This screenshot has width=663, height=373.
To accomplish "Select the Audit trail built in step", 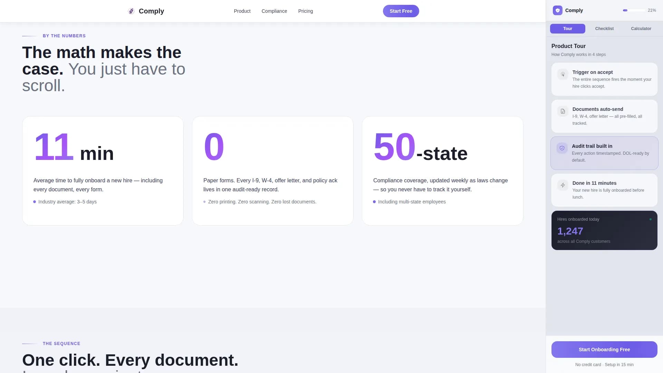I will pos(604,153).
